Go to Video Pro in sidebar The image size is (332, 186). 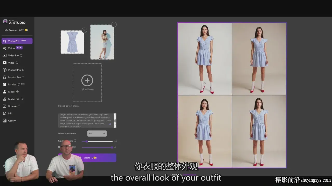(13, 55)
